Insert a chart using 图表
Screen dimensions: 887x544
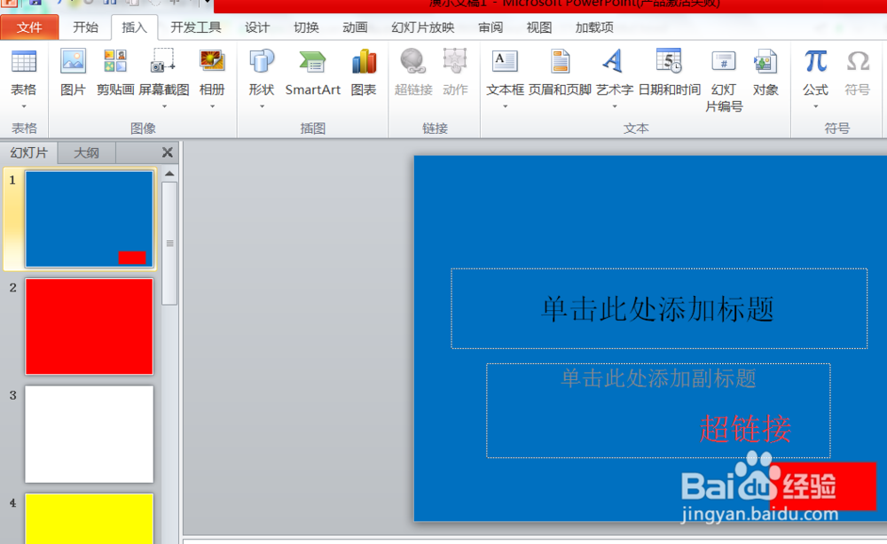[x=364, y=73]
